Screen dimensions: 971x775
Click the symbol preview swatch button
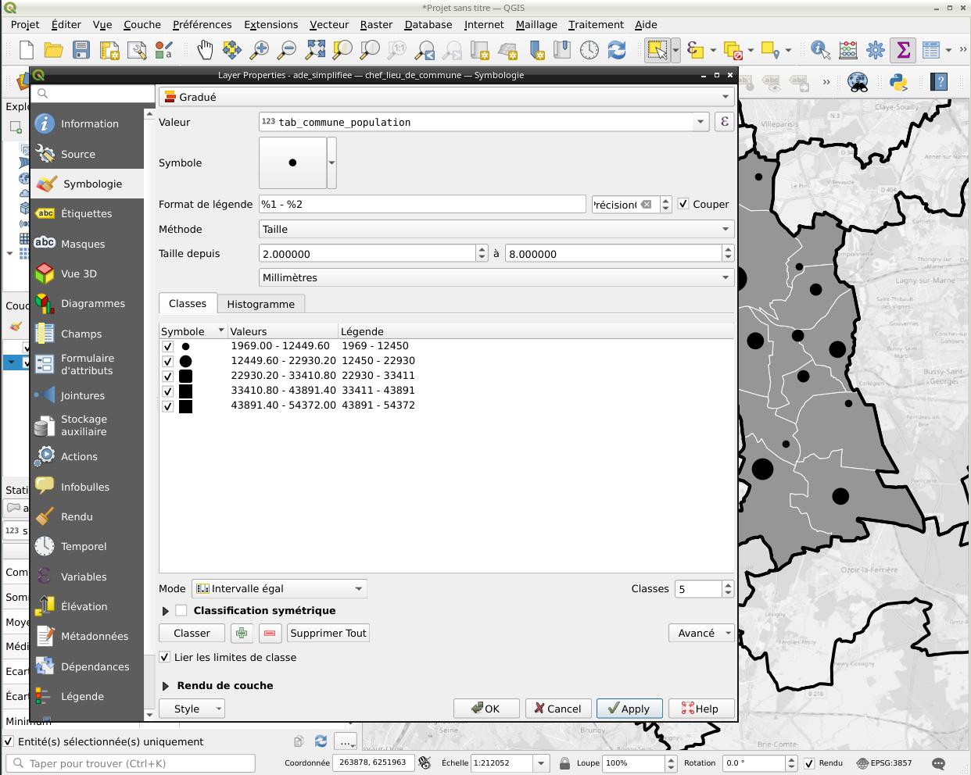292,162
